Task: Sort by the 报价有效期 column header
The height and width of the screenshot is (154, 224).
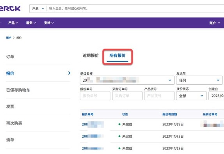Action: (x=170, y=114)
